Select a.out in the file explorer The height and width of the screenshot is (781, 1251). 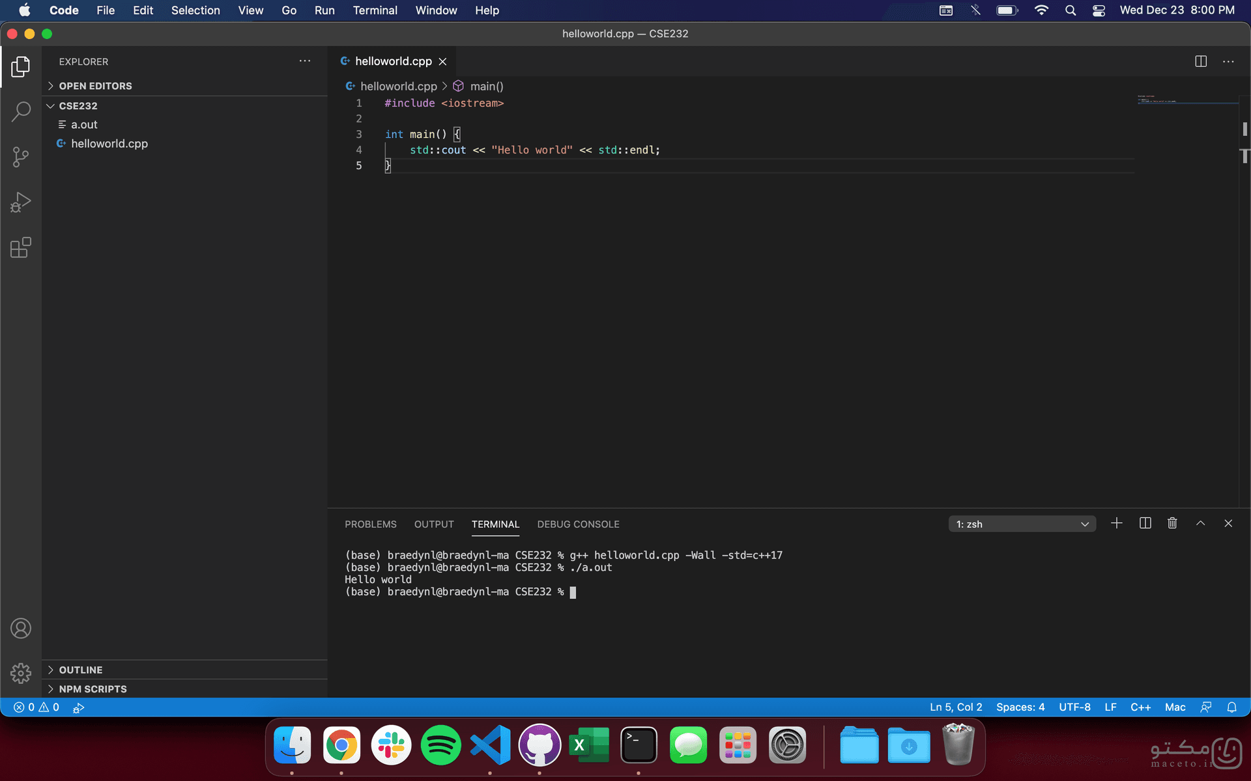185,124
